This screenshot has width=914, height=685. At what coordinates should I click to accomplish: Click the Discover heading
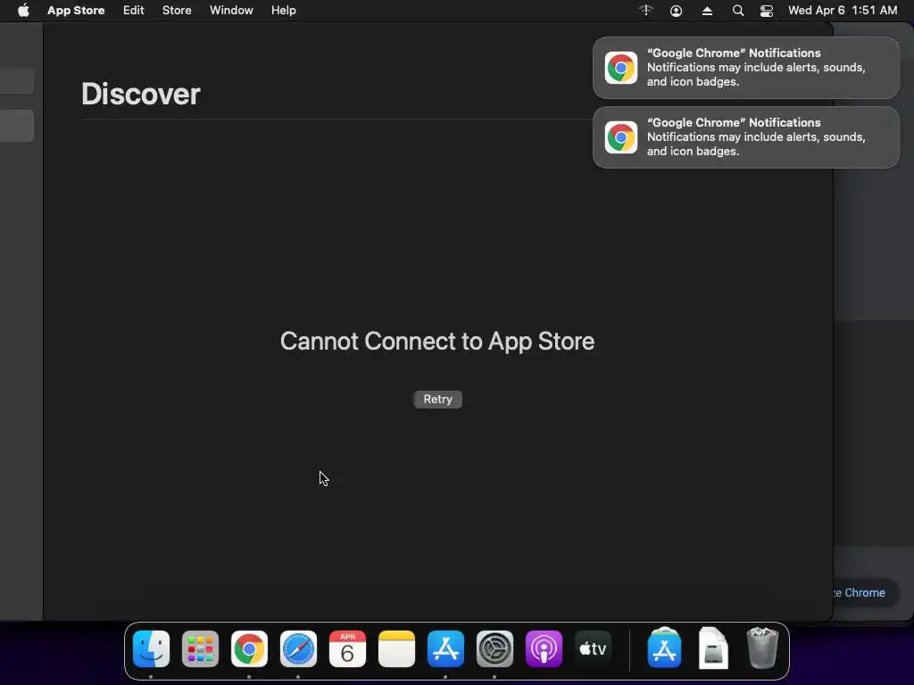point(140,94)
